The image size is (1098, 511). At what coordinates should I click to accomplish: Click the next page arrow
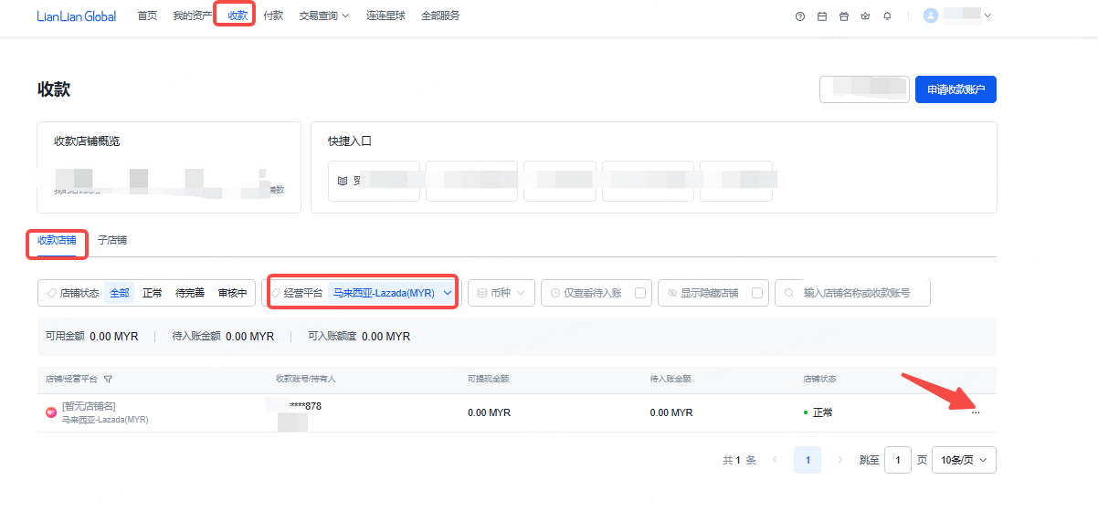(x=840, y=460)
